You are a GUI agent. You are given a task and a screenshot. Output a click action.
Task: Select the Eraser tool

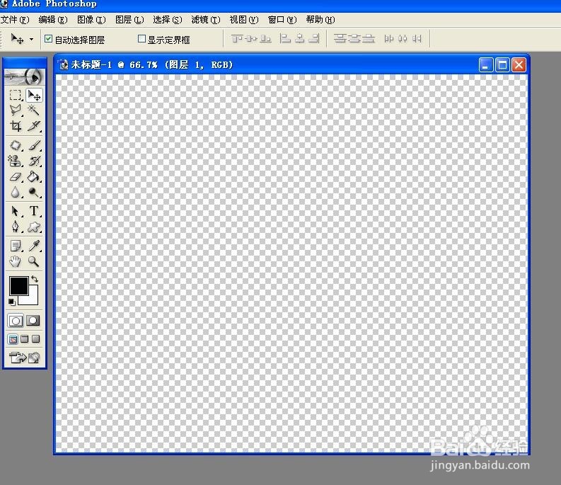(x=15, y=176)
